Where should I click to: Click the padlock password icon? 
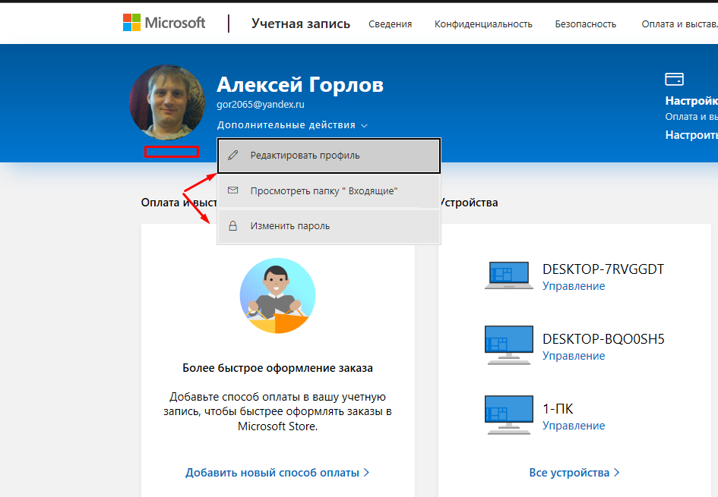(233, 226)
